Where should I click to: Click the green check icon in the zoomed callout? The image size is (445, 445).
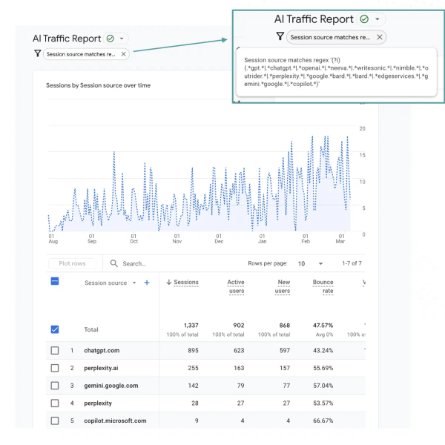pos(364,19)
